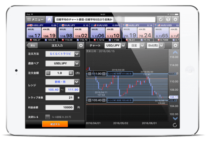Open the help question mark icon
The image size is (207, 141).
tap(168, 20)
